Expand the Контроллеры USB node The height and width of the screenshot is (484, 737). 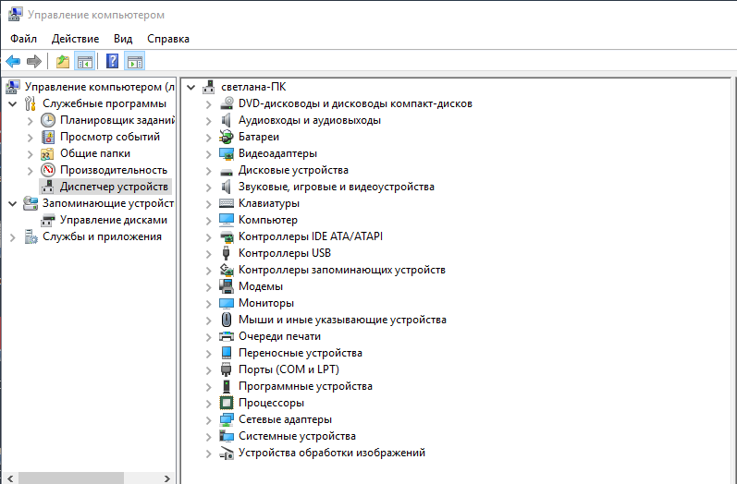point(208,253)
